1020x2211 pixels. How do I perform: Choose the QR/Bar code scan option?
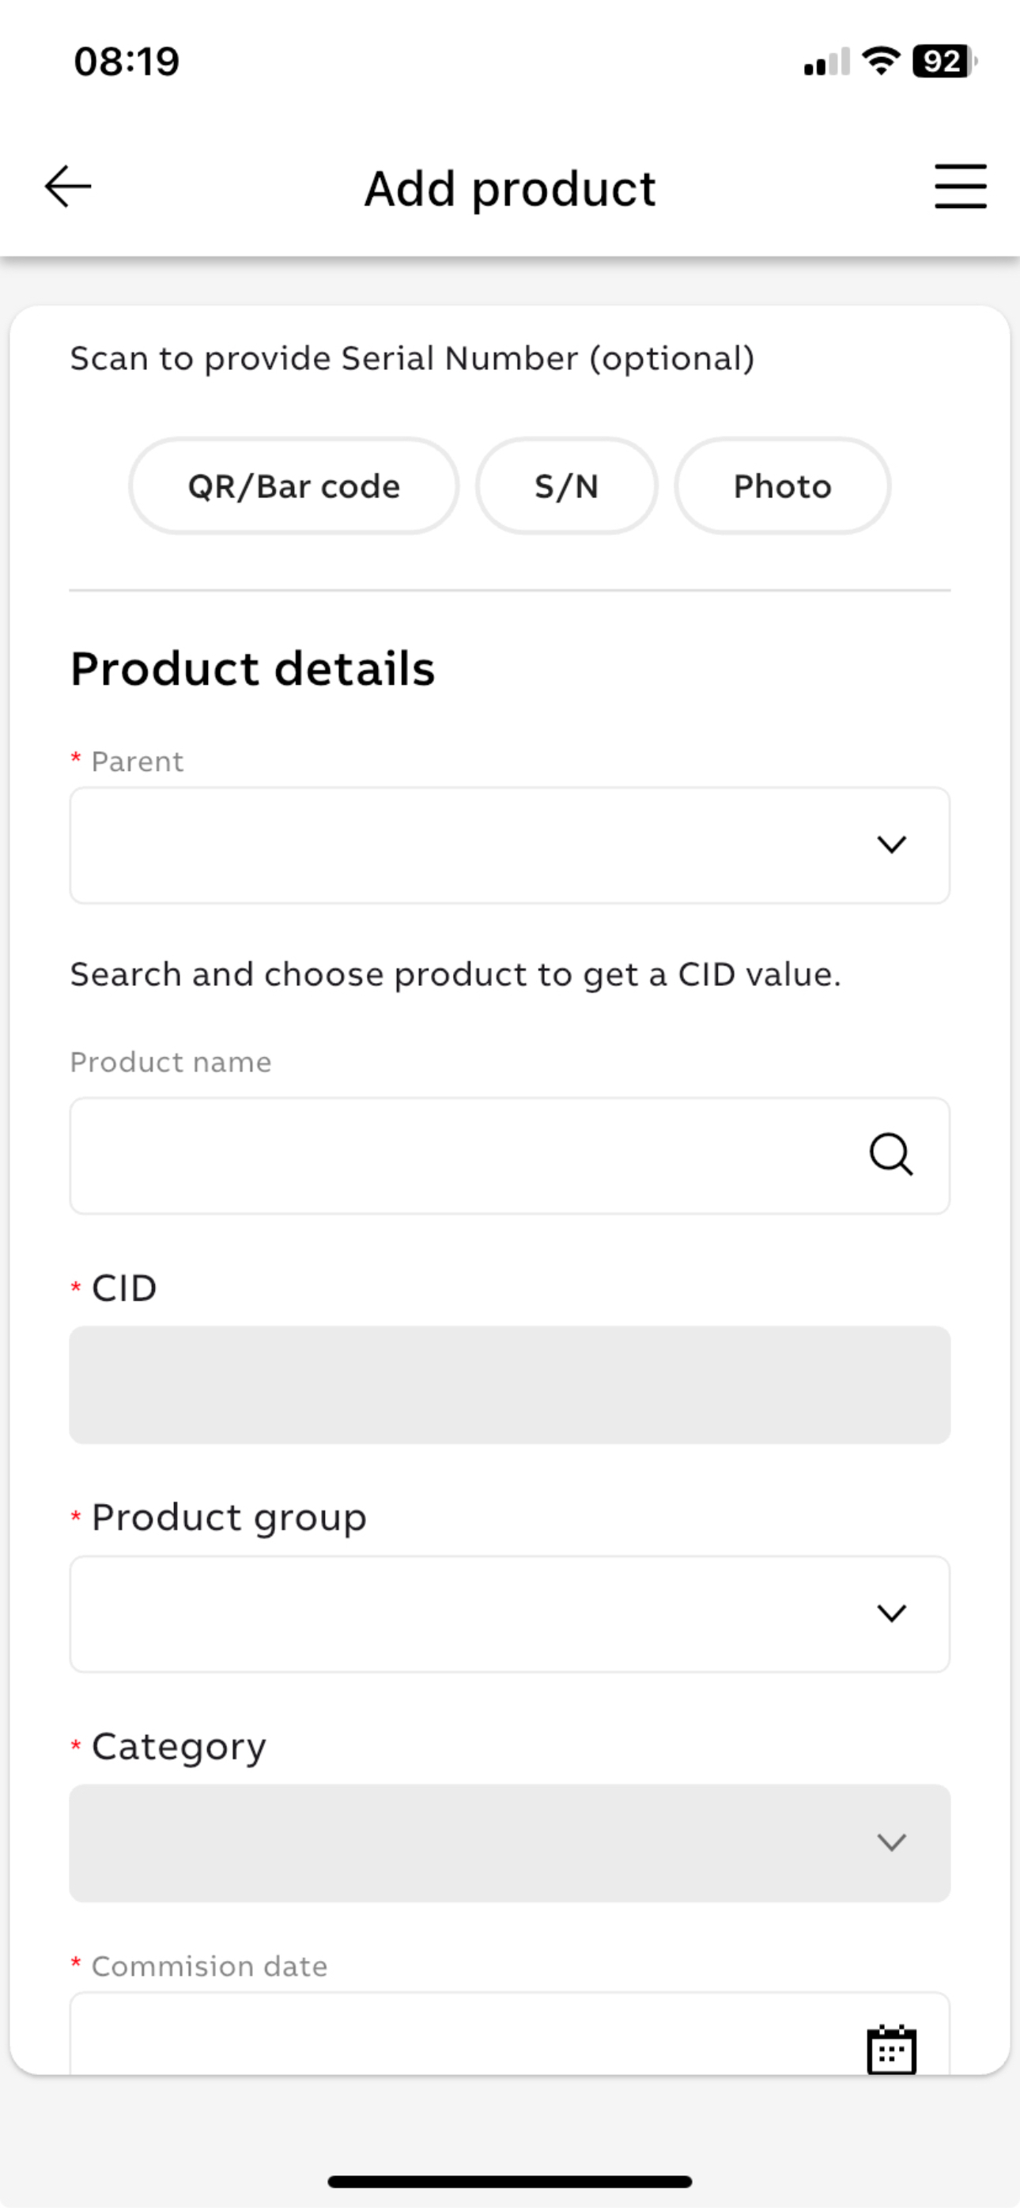(293, 486)
